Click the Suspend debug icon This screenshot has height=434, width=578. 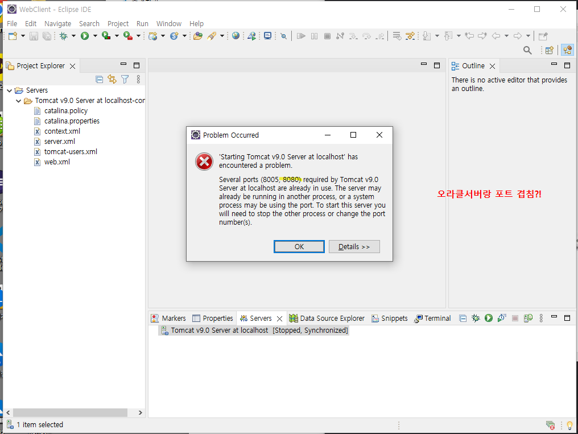314,36
